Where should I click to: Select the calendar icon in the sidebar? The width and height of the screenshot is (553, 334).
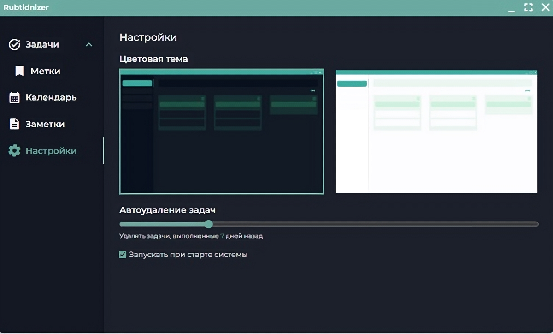pos(15,98)
